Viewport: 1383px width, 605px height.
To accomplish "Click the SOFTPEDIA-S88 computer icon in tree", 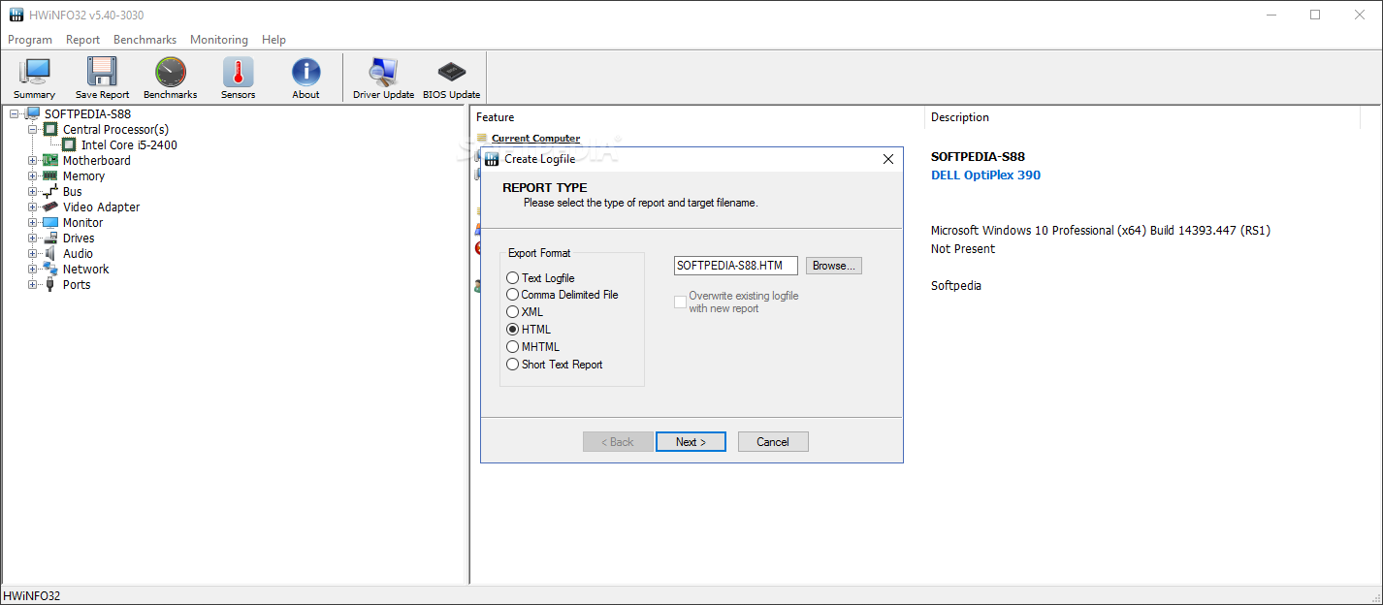I will 32,113.
